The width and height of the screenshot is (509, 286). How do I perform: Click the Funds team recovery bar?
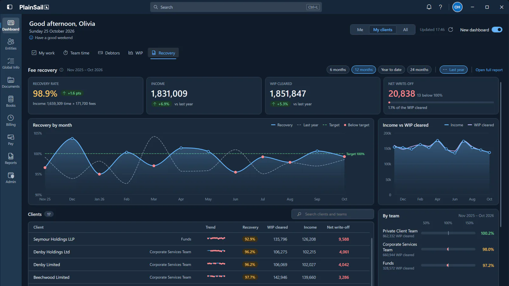(448, 265)
